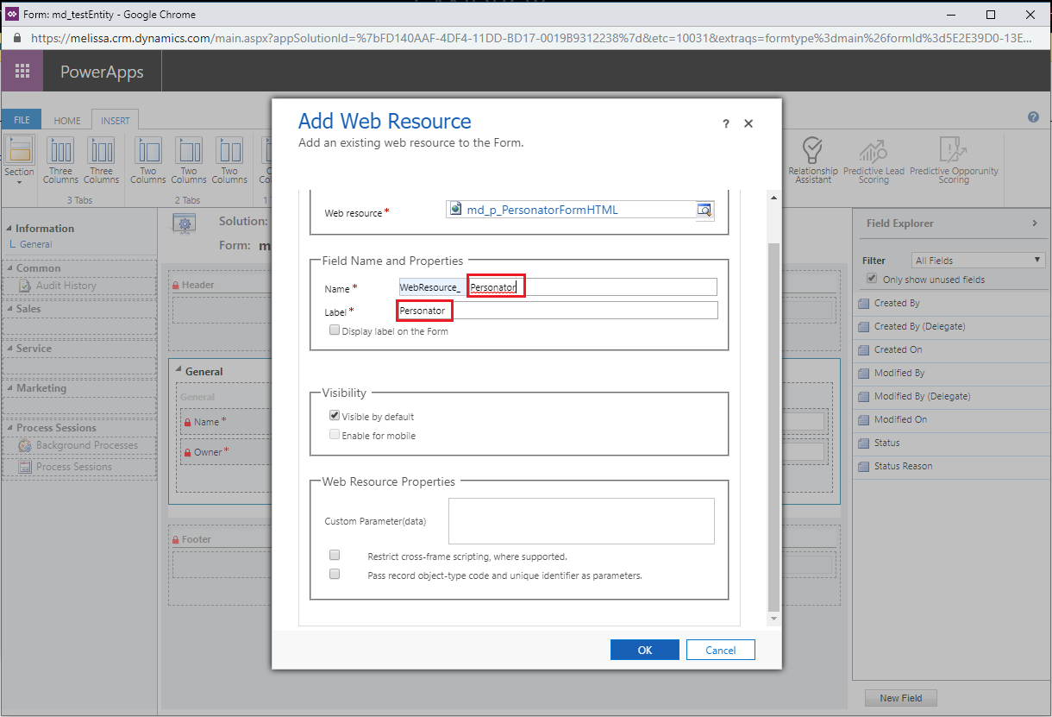The image size is (1052, 717).
Task: Click Process Sessions navigation item icon
Action: coord(25,467)
